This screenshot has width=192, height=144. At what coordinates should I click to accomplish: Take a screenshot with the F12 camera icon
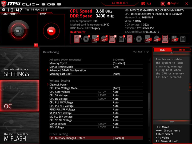pyautogui.click(x=143, y=3)
